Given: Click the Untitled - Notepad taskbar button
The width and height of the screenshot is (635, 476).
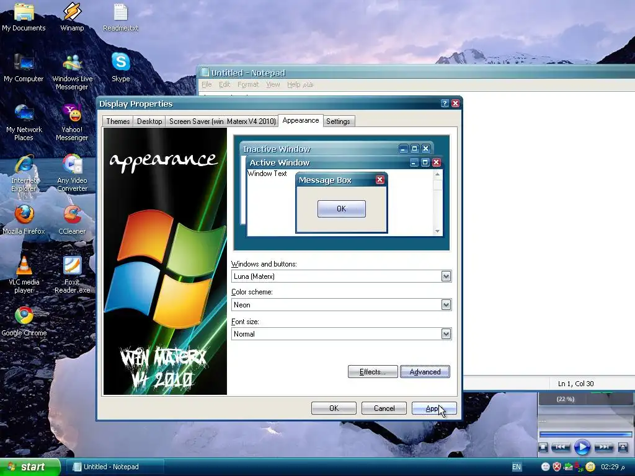Looking at the screenshot, I should (115, 467).
